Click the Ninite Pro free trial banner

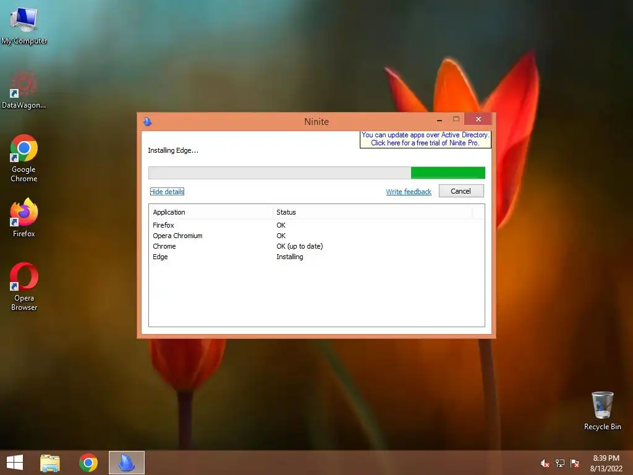coord(425,139)
